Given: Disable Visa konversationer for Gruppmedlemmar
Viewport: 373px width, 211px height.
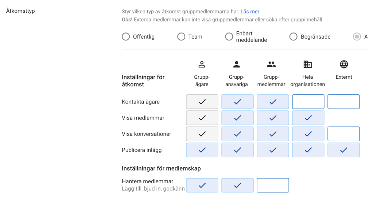Looking at the screenshot, I should (273, 134).
